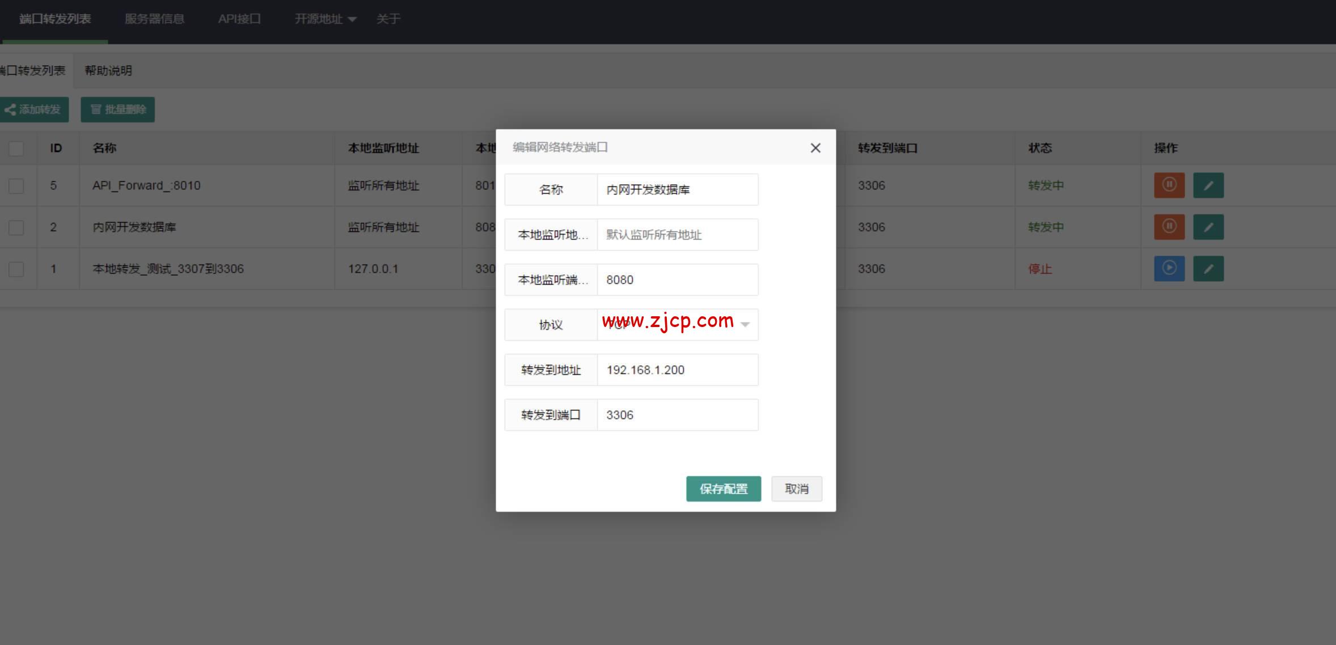The height and width of the screenshot is (645, 1336).
Task: Click the 添加转发 share-icon button
Action: [34, 109]
